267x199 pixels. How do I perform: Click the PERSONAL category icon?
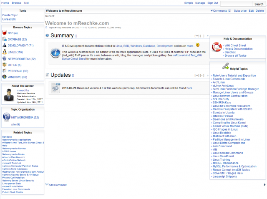tap(5, 71)
